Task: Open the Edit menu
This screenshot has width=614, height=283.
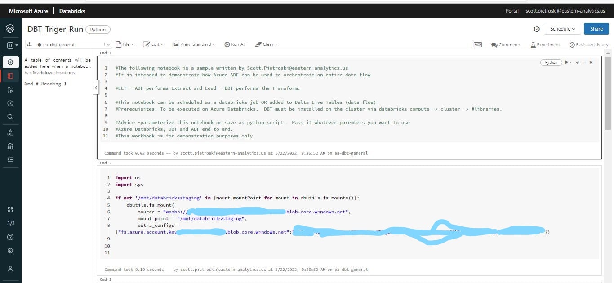Action: [153, 44]
